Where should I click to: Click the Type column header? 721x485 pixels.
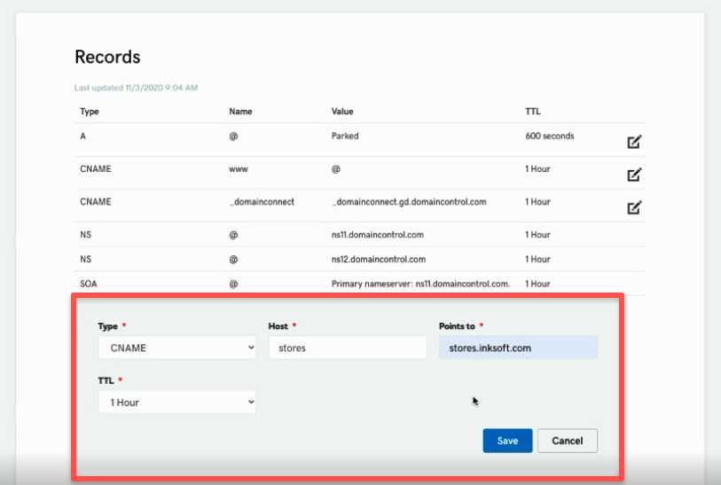coord(90,112)
